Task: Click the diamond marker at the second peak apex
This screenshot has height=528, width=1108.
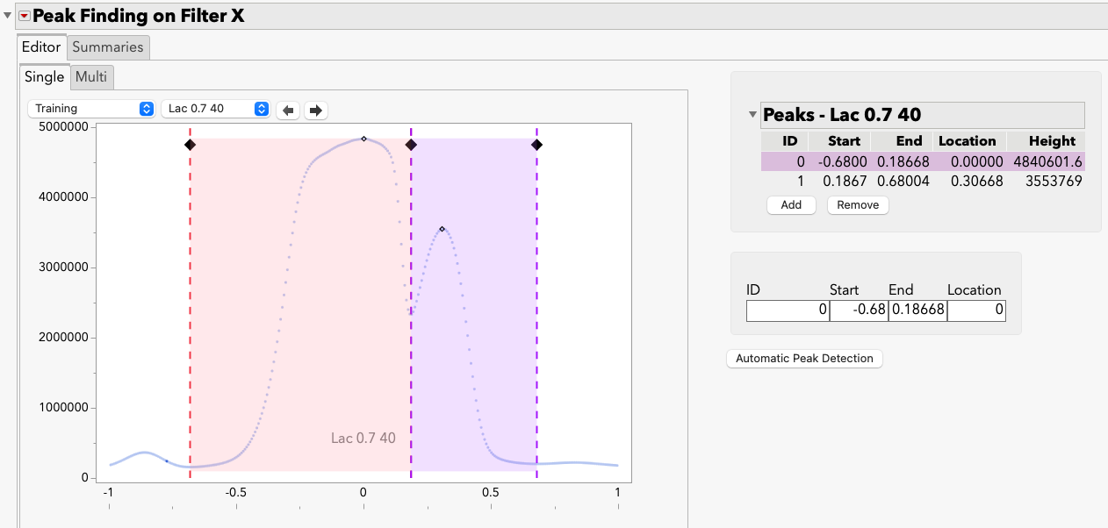Action: point(442,227)
